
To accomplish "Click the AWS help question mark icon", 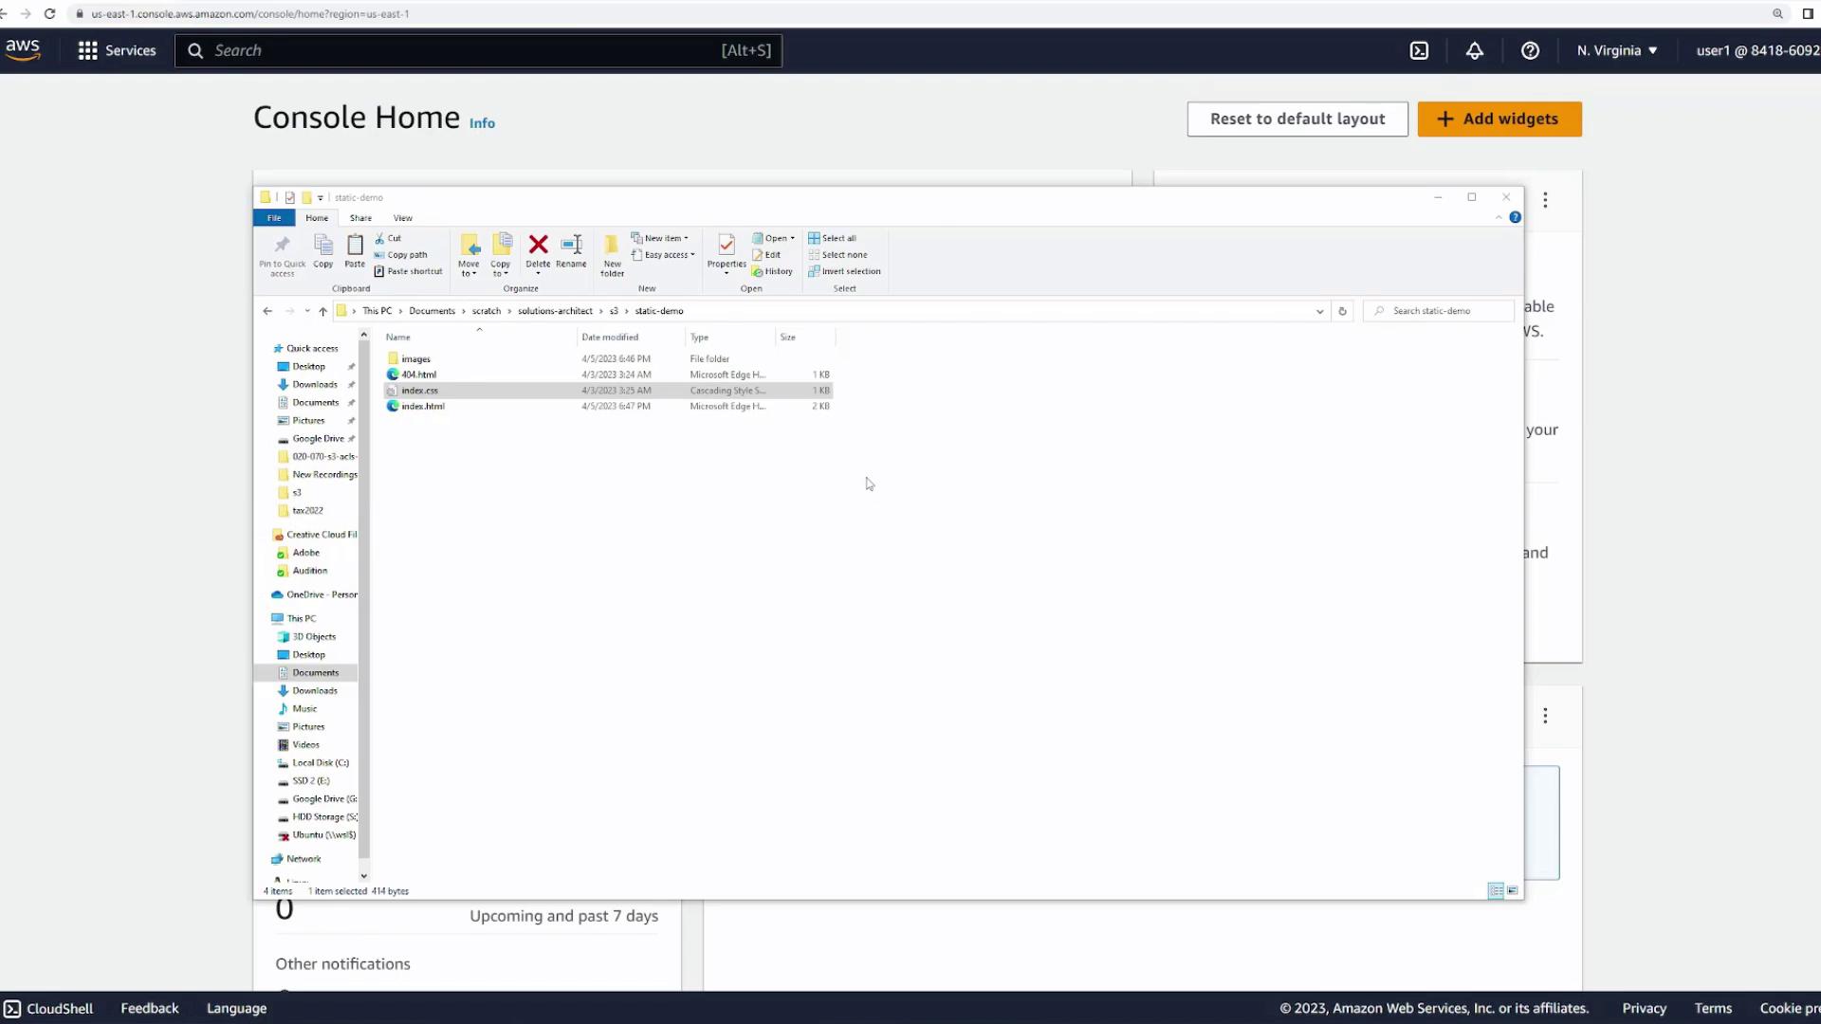I will (x=1530, y=51).
